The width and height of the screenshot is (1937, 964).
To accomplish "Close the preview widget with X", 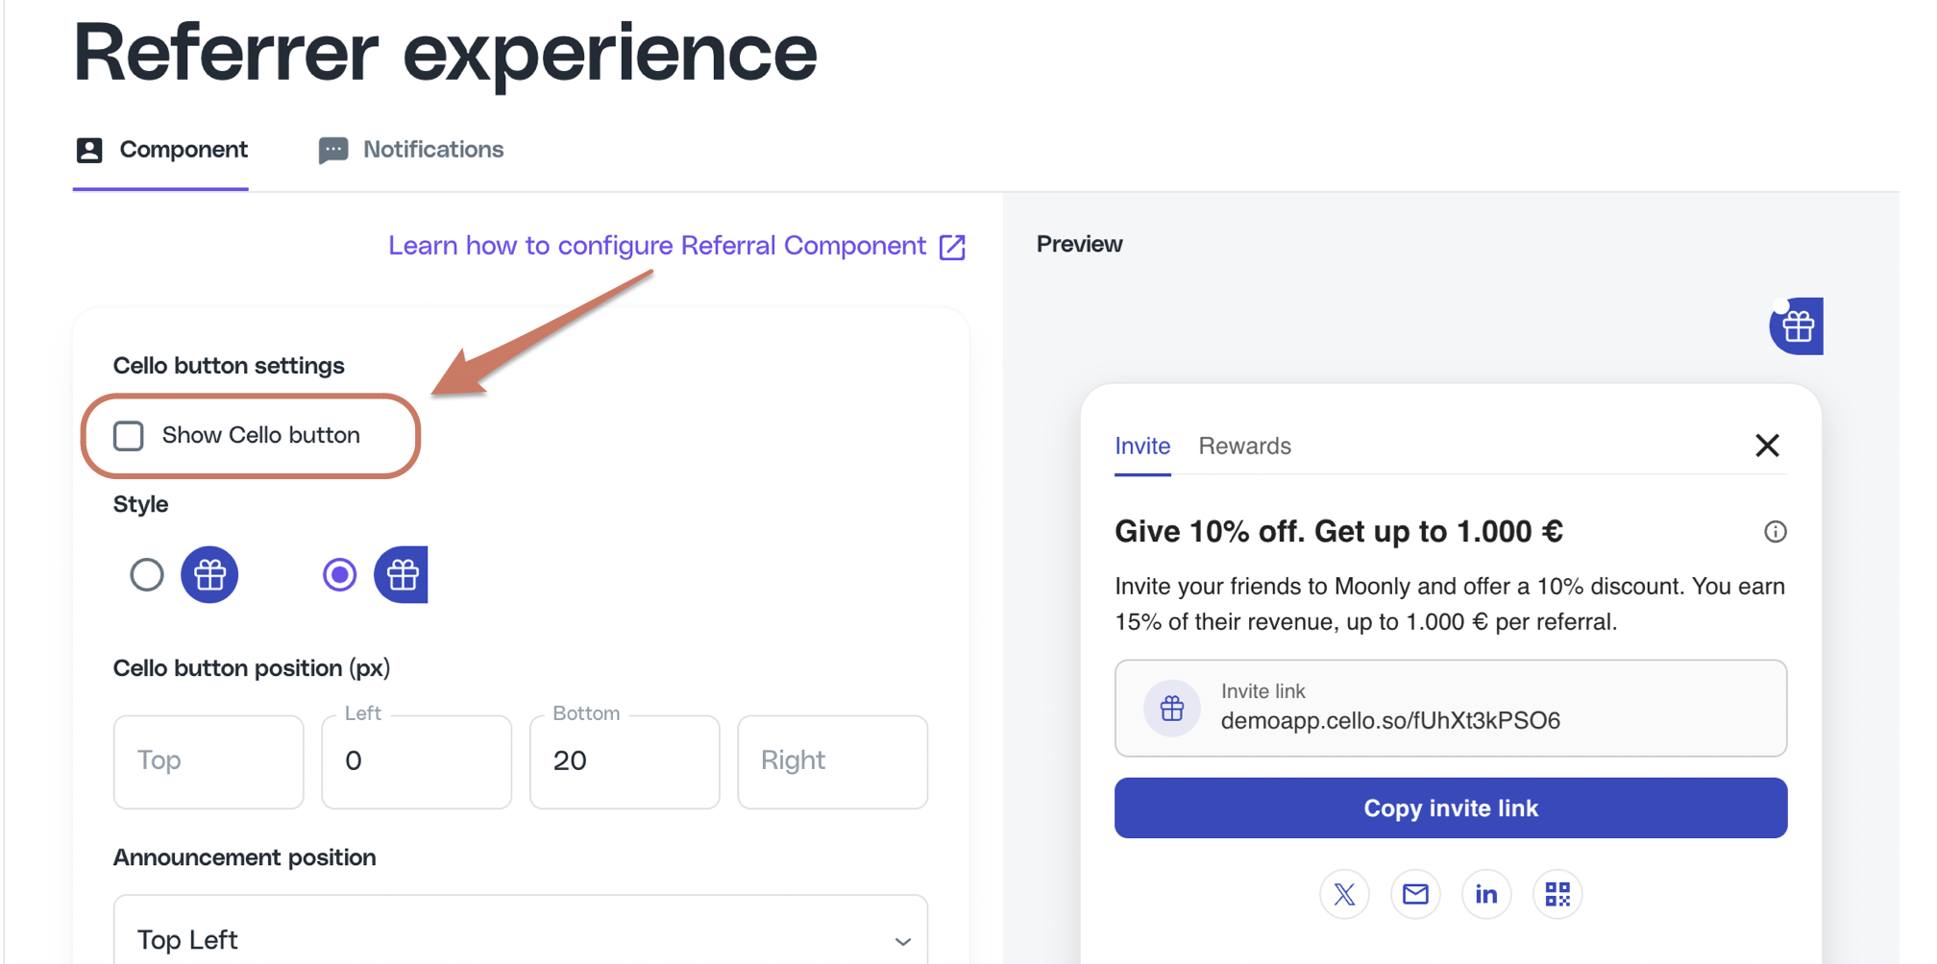I will (x=1767, y=446).
